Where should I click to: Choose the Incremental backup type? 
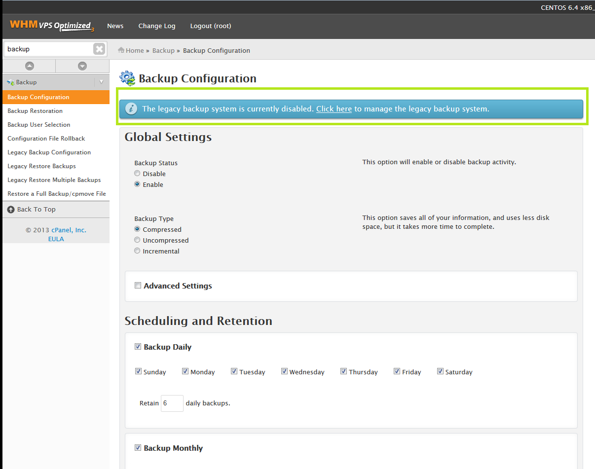pyautogui.click(x=137, y=251)
